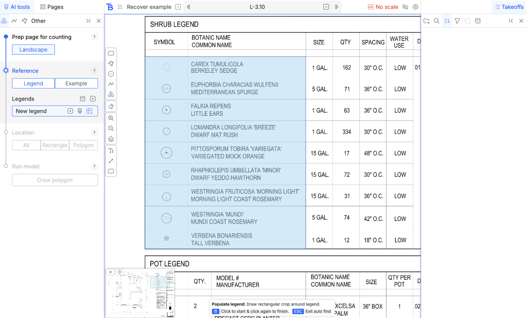This screenshot has width=527, height=318.
Task: Open the L-3.10 page dropdown
Action: (326, 7)
